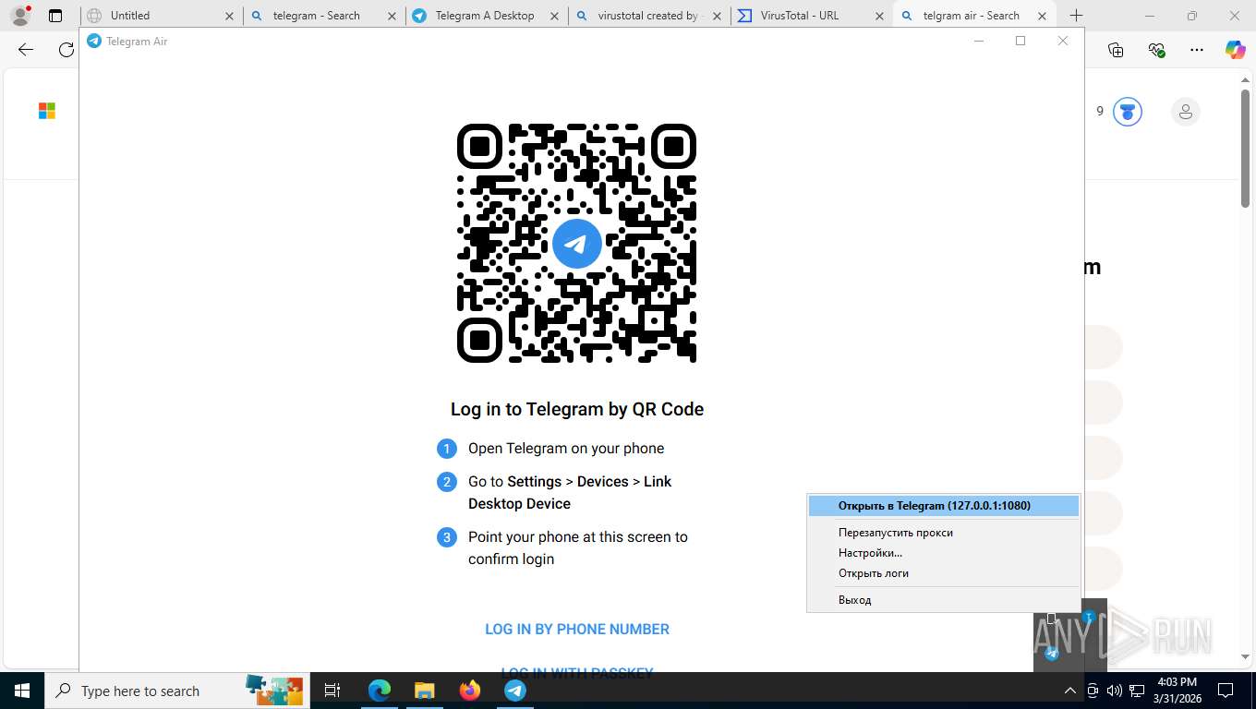Minimize the Telegram Air window
Image resolution: width=1256 pixels, height=709 pixels.
coord(978,41)
